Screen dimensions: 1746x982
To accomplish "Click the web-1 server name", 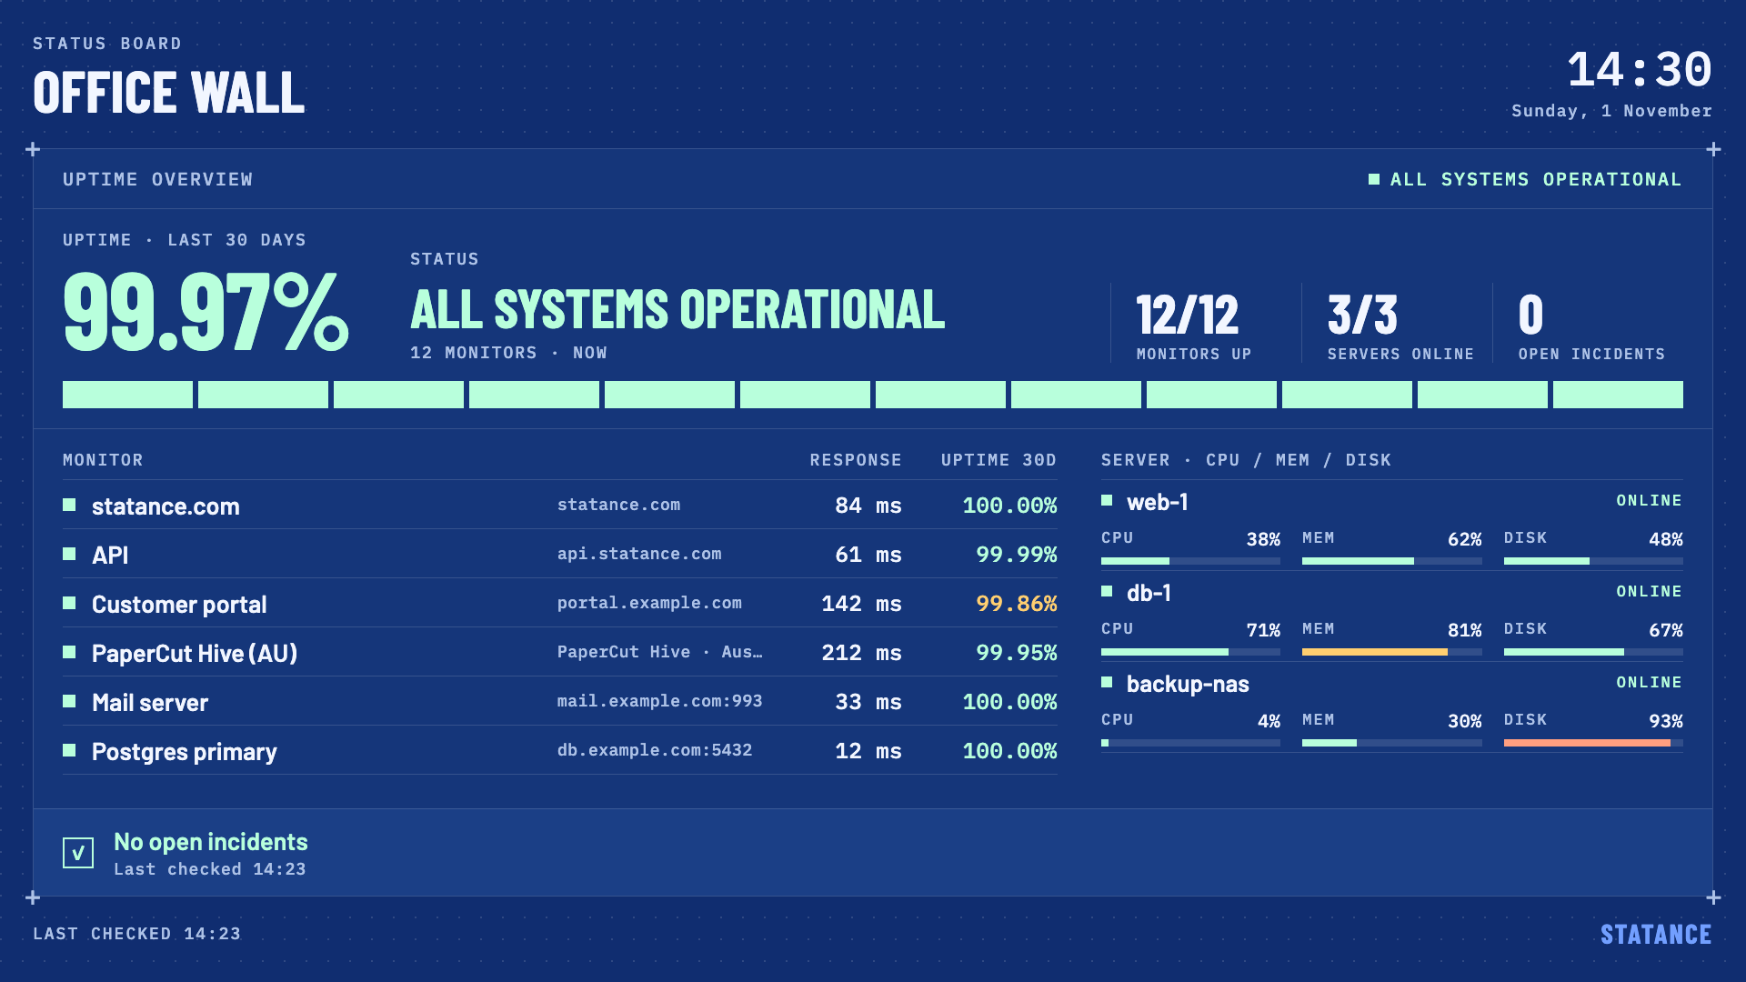I will pos(1157,502).
